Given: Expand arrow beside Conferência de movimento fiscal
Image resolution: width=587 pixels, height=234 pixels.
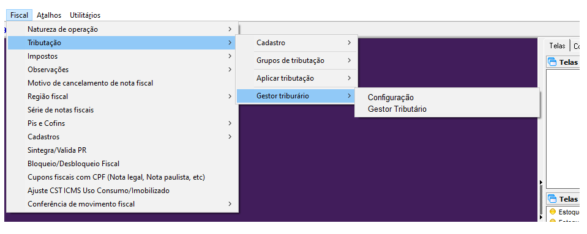Looking at the screenshot, I should (x=230, y=204).
